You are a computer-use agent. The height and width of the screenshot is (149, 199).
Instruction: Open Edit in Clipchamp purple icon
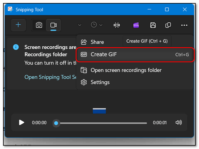(x=136, y=25)
